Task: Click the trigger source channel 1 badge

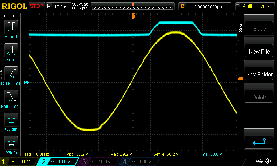Action: click(x=250, y=7)
